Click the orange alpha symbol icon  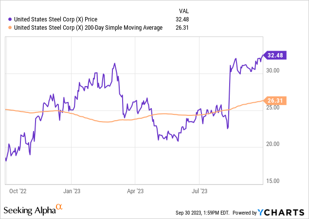tap(59, 208)
